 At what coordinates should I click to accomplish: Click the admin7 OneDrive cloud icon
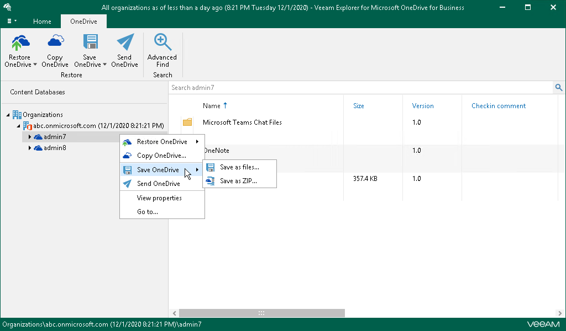tap(38, 137)
